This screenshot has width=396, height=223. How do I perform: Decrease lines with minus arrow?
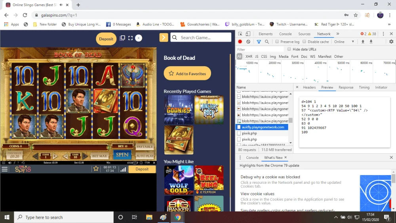coord(65,156)
